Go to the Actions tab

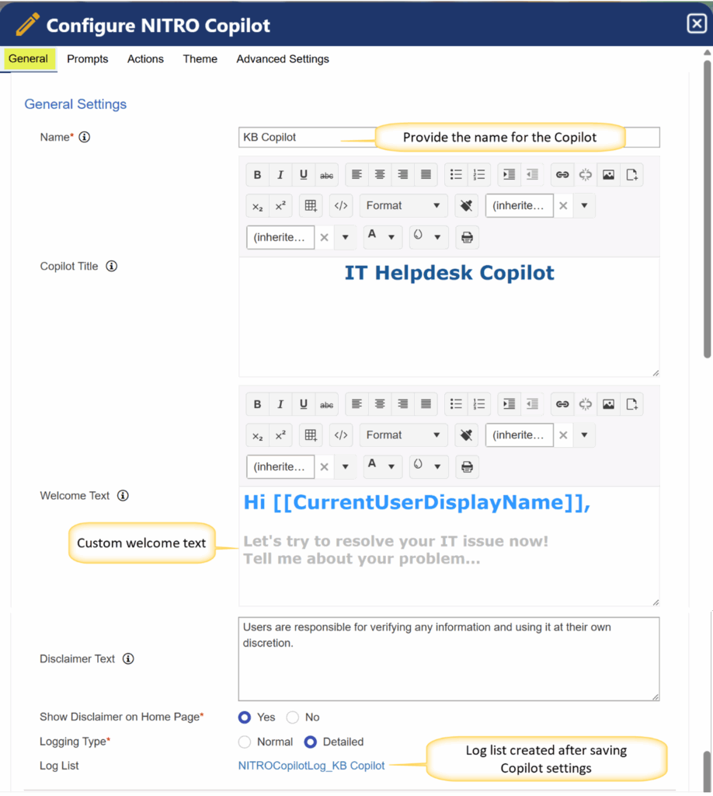(x=145, y=59)
